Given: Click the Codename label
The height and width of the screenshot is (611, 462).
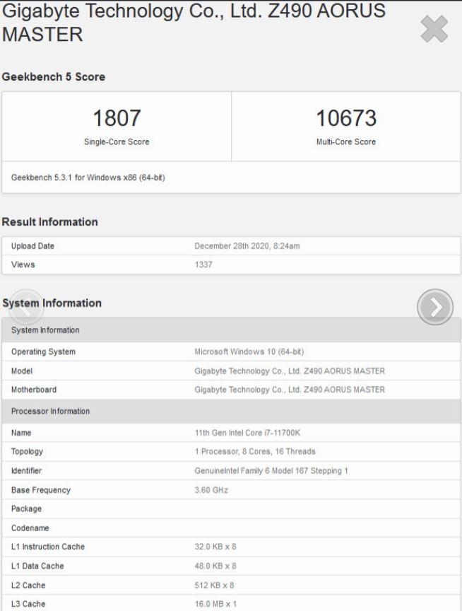Looking at the screenshot, I should (30, 528).
